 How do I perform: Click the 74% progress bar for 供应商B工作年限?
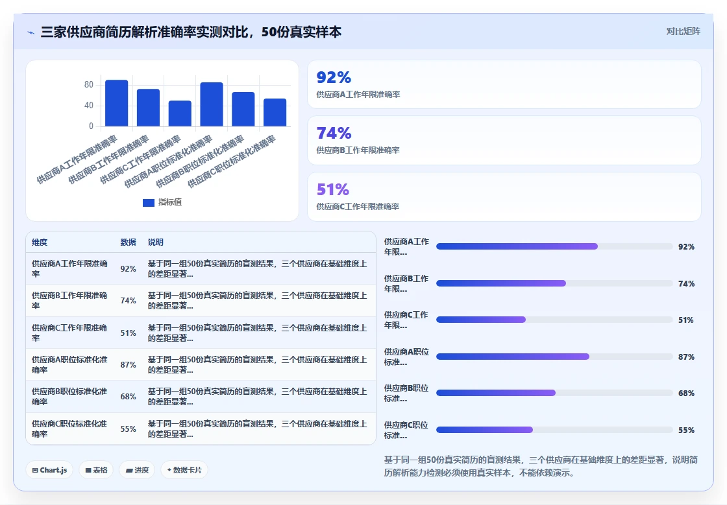click(x=554, y=283)
